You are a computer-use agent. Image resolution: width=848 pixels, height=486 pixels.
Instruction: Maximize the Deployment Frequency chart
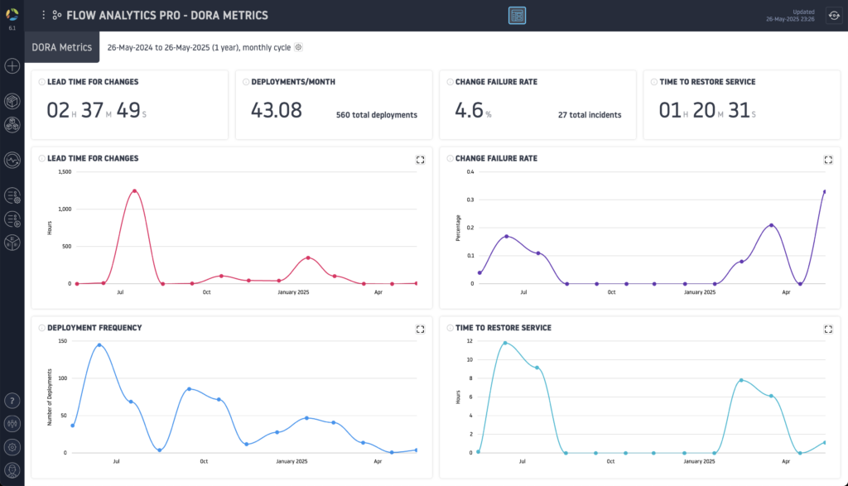(420, 329)
